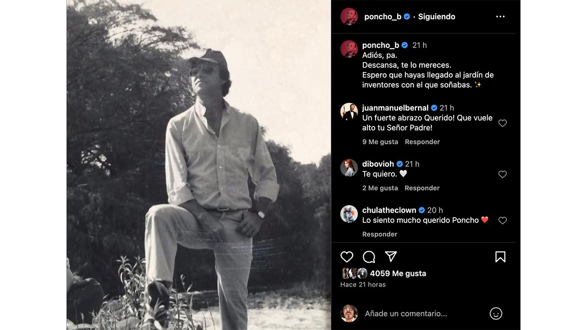Click poncho_b's avatar in the post header

click(349, 16)
